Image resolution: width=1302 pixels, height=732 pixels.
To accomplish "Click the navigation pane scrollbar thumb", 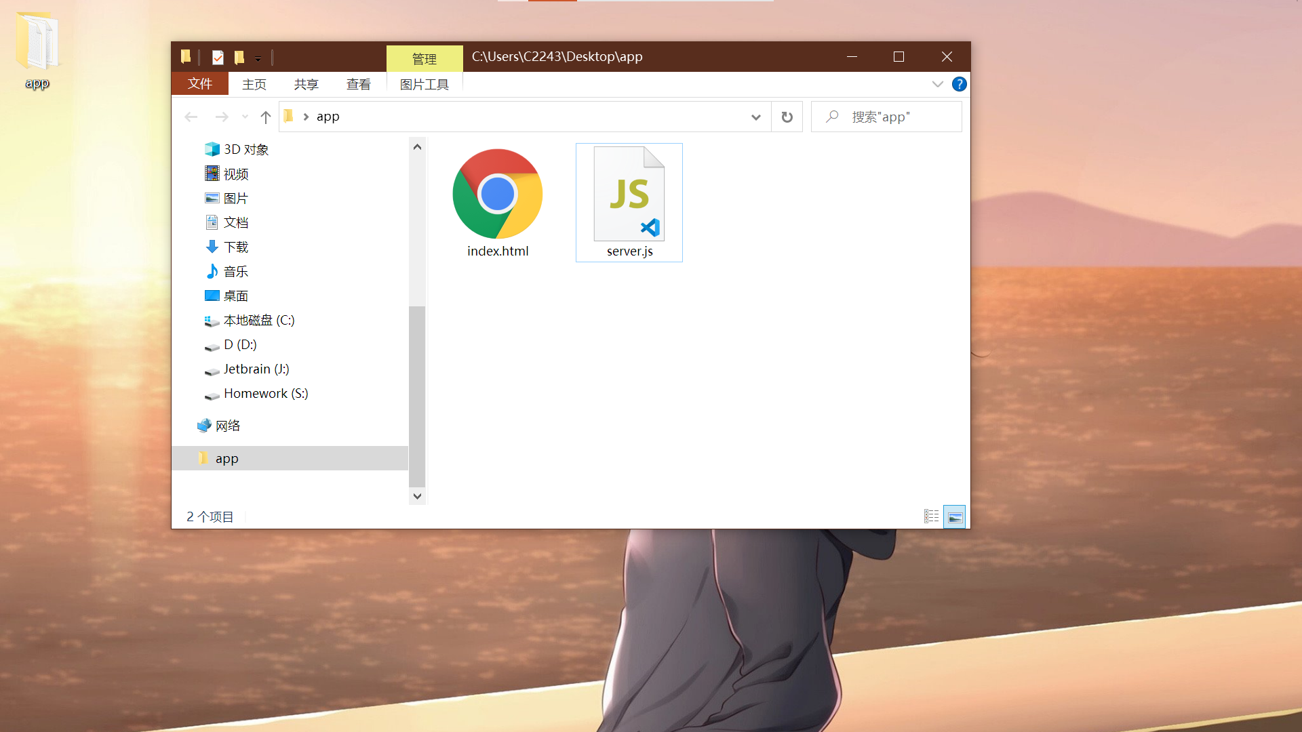I will [417, 396].
